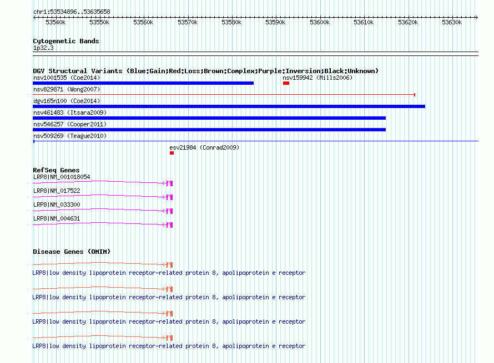Click the first orange OMIM gene exon block
This screenshot has width=494, height=363.
[169, 265]
